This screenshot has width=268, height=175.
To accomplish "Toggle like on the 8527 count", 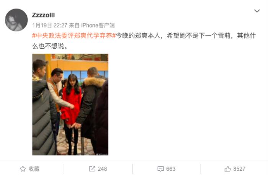I will (x=239, y=169).
